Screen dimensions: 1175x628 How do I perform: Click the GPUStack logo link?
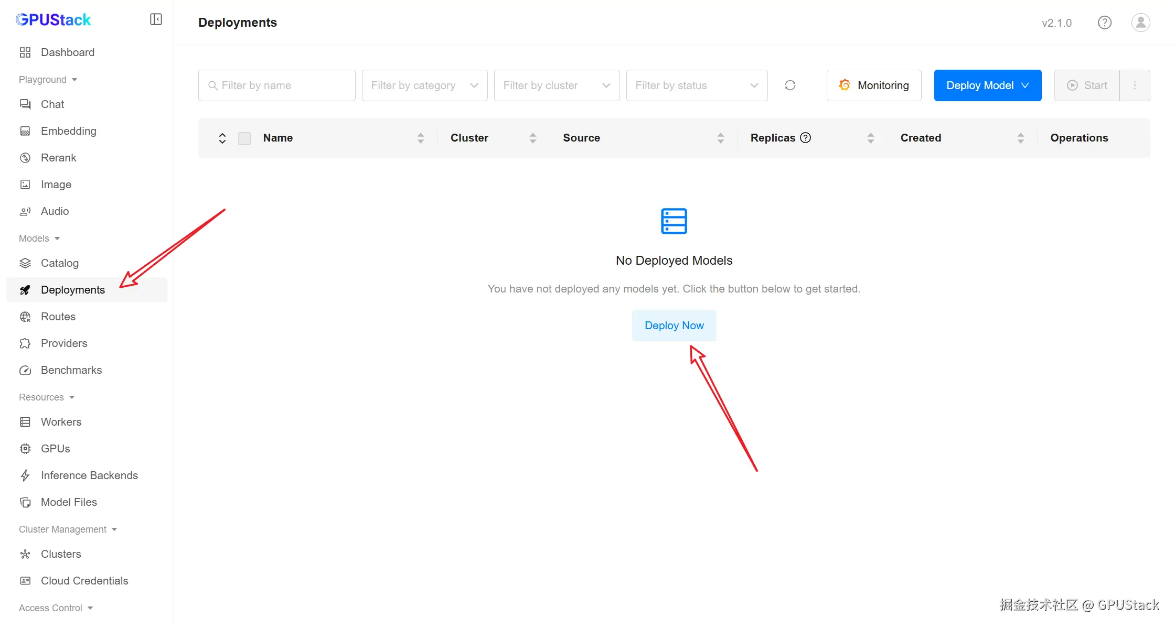point(54,20)
